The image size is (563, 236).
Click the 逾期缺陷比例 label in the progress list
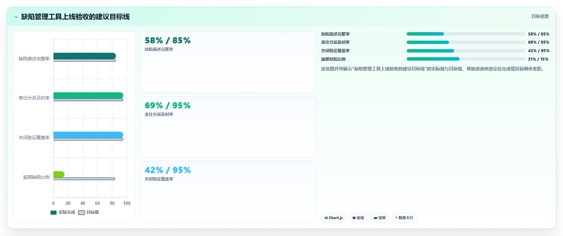[333, 59]
